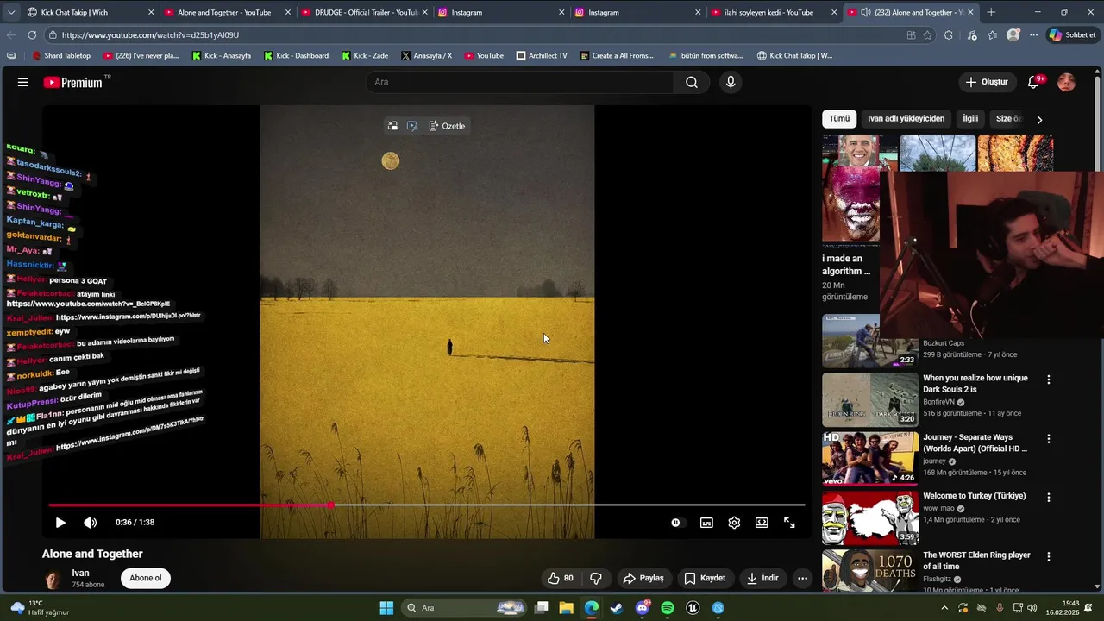The image size is (1104, 621).
Task: Open options for Journey Separate Ways video
Action: click(1049, 439)
